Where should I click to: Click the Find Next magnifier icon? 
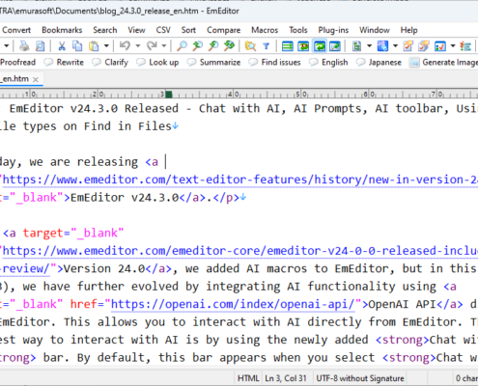coord(197,46)
